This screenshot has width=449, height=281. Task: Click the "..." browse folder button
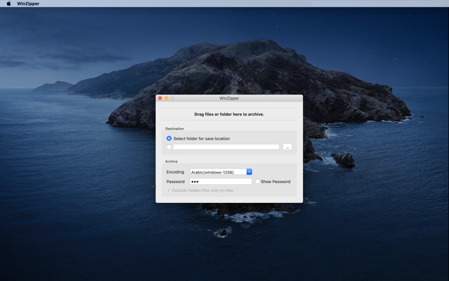[287, 147]
